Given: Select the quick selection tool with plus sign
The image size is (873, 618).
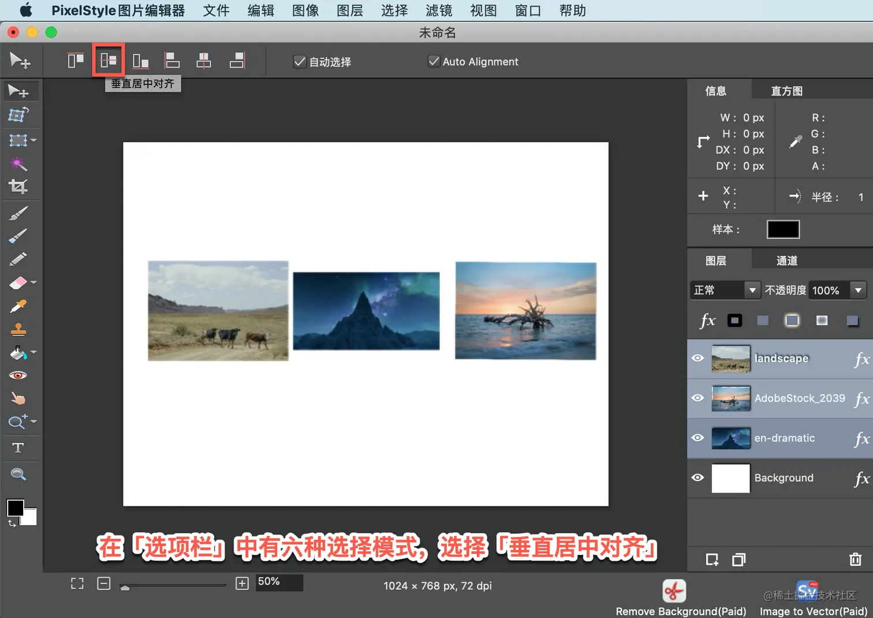Looking at the screenshot, I should click(17, 422).
